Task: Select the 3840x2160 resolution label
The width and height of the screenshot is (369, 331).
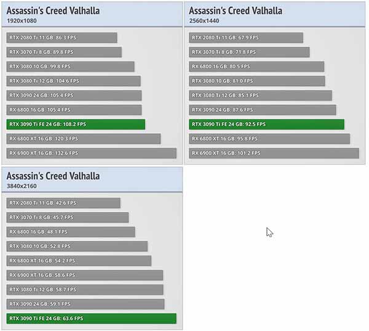Action: [22, 186]
